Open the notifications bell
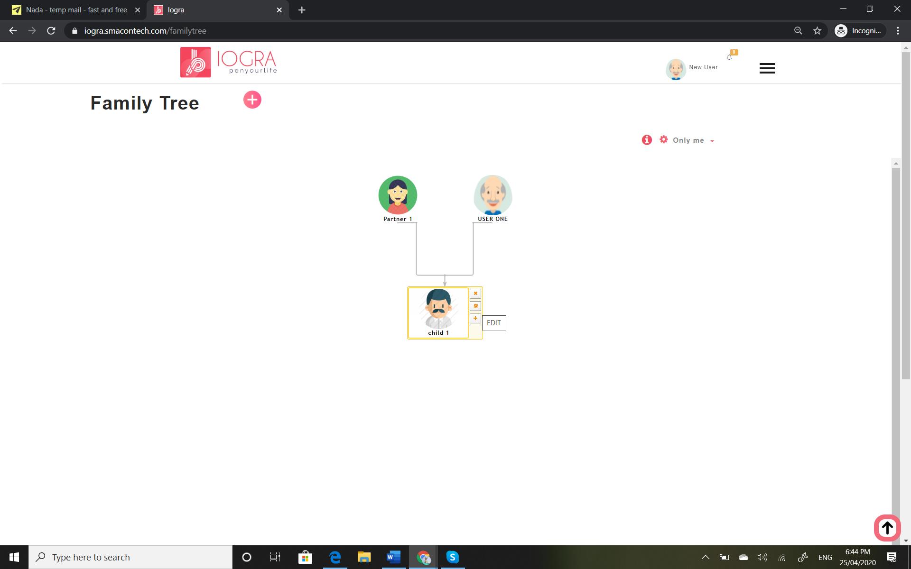This screenshot has width=911, height=569. click(729, 57)
